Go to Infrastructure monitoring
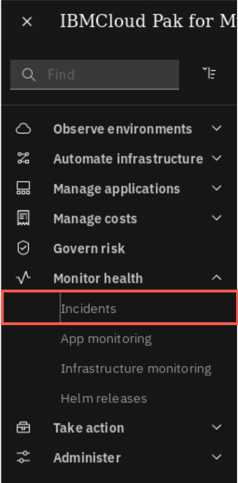238x483 pixels. click(136, 369)
